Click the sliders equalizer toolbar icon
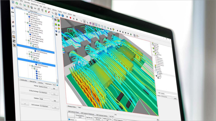 (x=35, y=8)
